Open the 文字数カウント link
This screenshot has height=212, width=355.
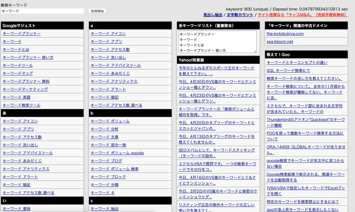[x=240, y=15]
